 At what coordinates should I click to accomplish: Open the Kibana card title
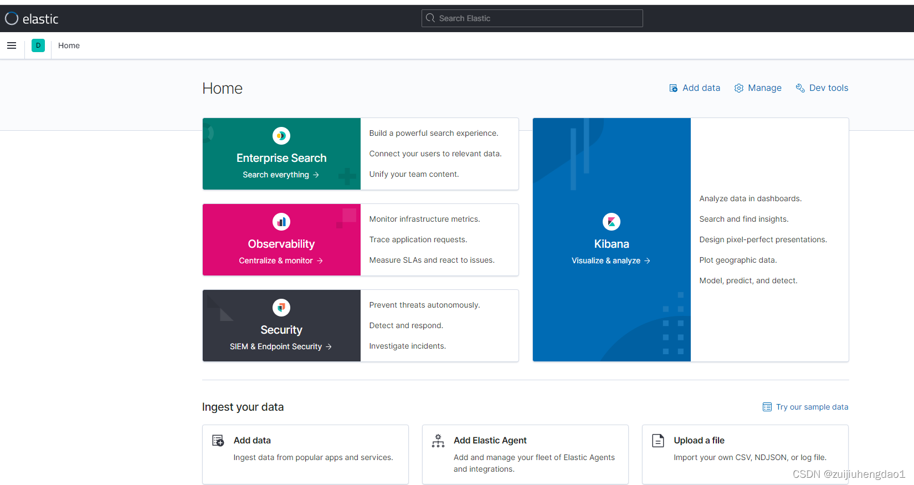[x=612, y=244]
